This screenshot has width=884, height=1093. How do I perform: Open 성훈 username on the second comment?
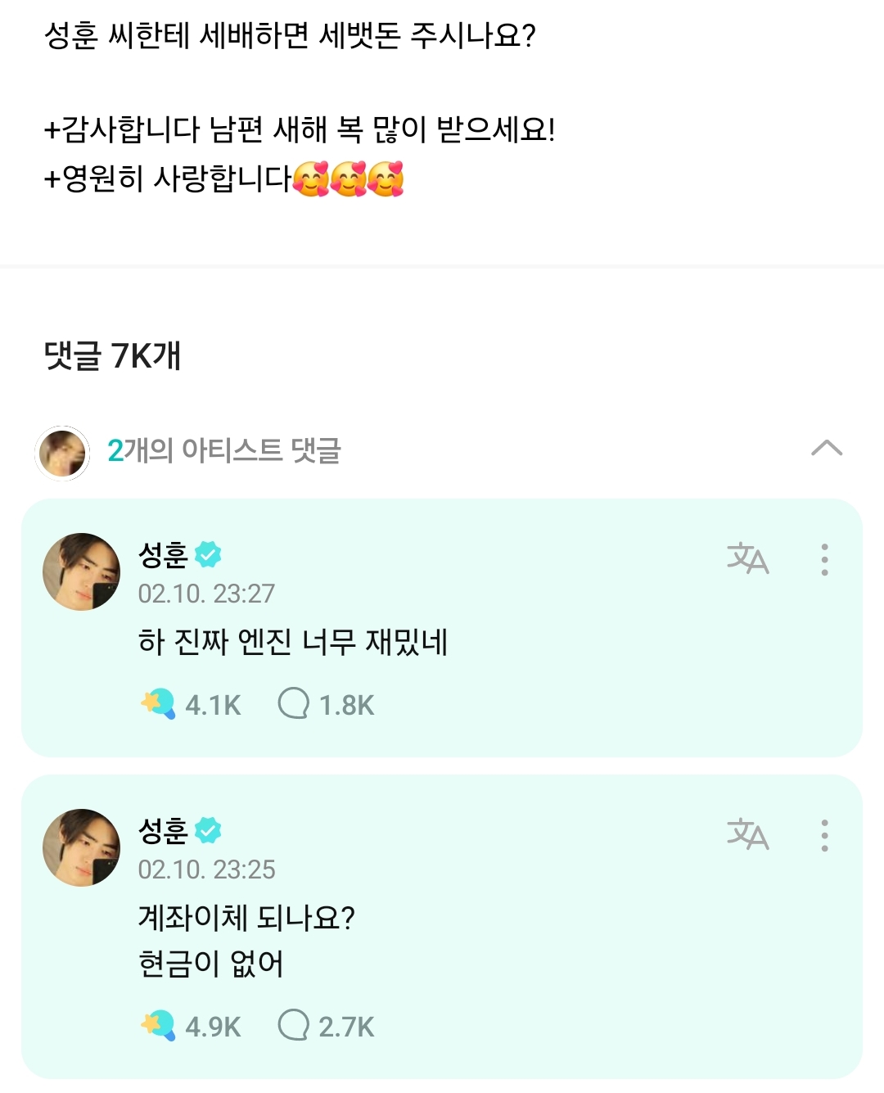point(163,831)
